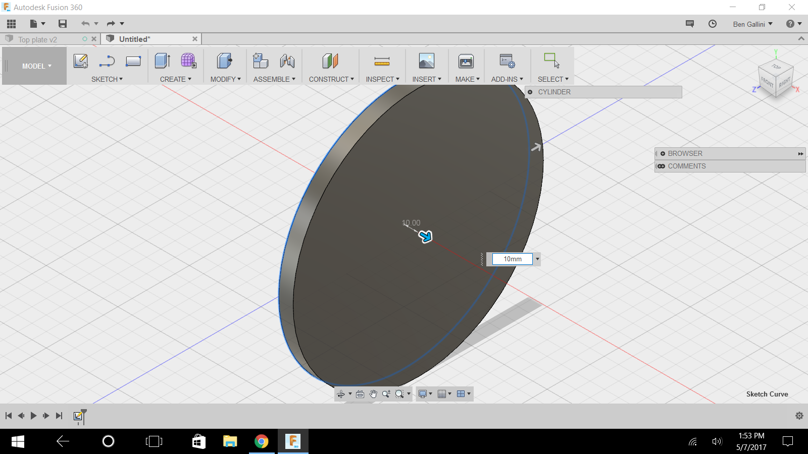The width and height of the screenshot is (808, 454).
Task: Select the Create Form tool
Action: point(189,61)
